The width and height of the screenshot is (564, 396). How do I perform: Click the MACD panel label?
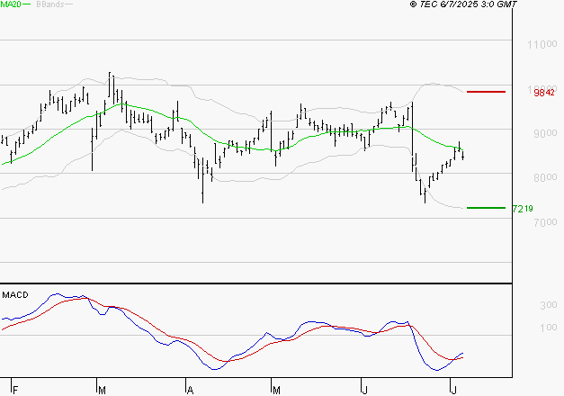click(x=15, y=295)
